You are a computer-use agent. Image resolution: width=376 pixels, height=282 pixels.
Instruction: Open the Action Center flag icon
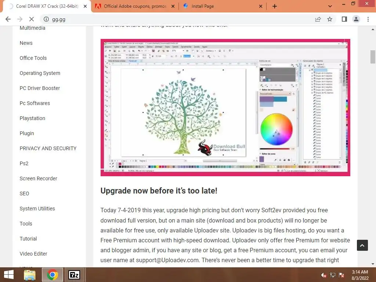pos(341,275)
